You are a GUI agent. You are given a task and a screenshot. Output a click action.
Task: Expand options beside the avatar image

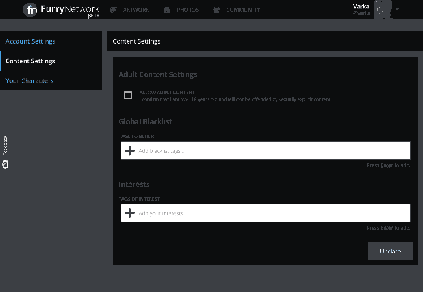[x=397, y=9]
